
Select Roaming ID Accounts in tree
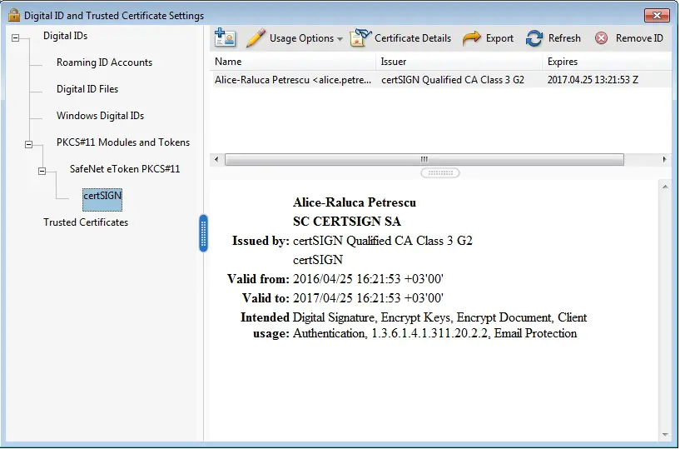pyautogui.click(x=105, y=62)
